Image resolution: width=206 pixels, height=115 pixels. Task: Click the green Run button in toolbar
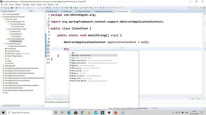(x=67, y=8)
